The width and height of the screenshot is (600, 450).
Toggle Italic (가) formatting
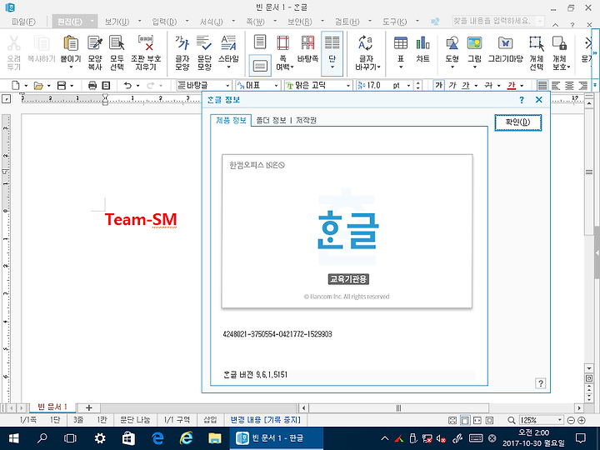click(x=452, y=85)
